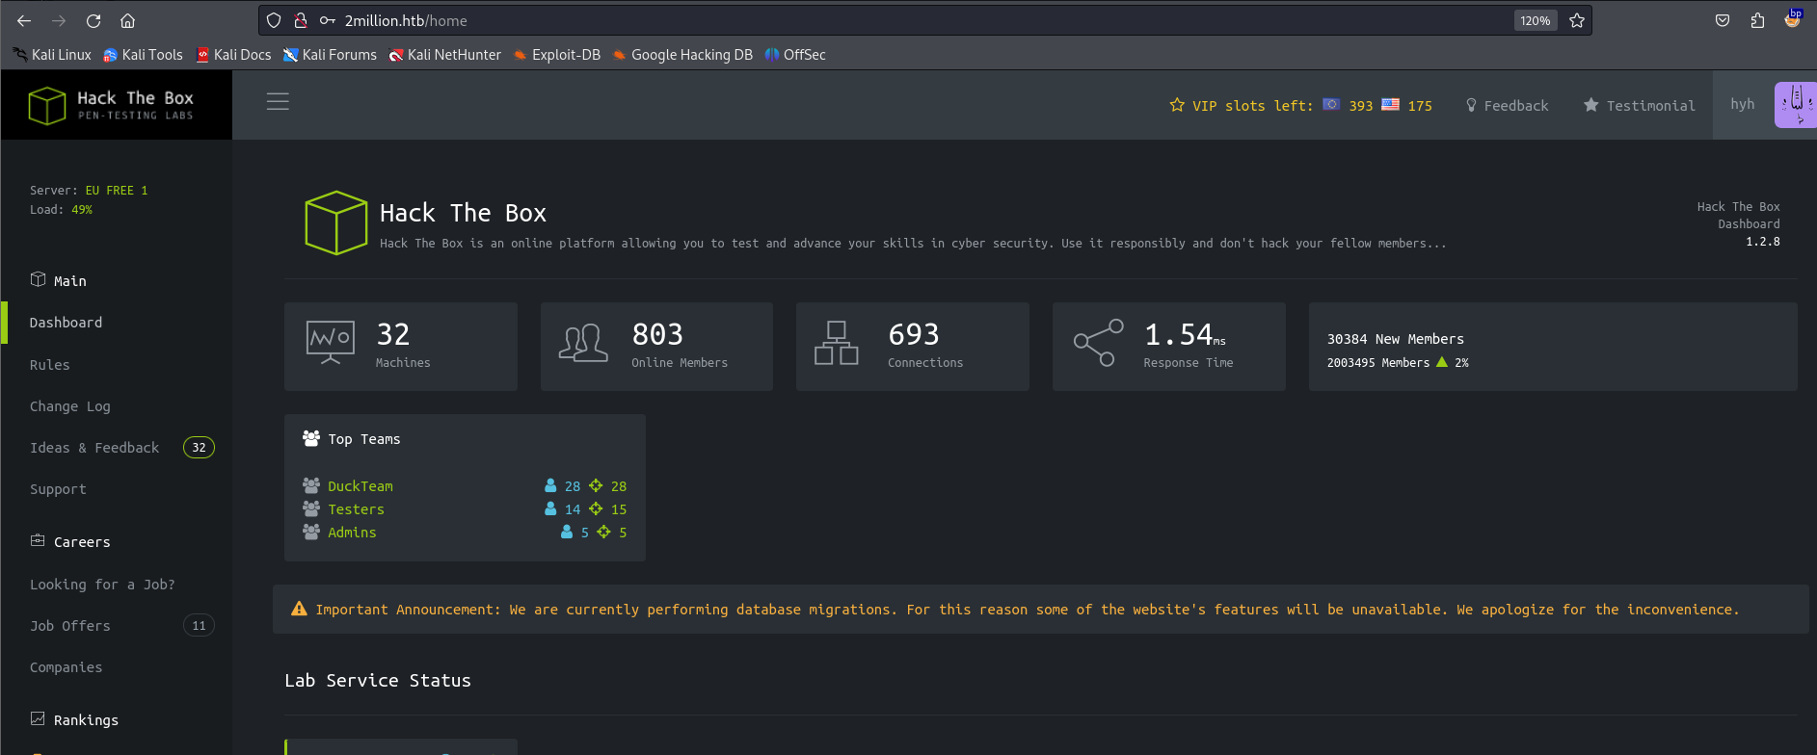This screenshot has height=755, width=1817.
Task: Click the browser forward arrow
Action: [59, 20]
